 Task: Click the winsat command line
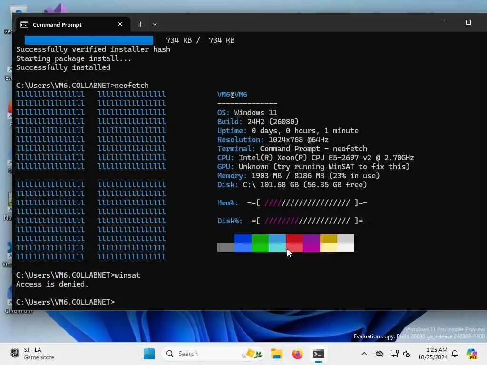(78, 275)
